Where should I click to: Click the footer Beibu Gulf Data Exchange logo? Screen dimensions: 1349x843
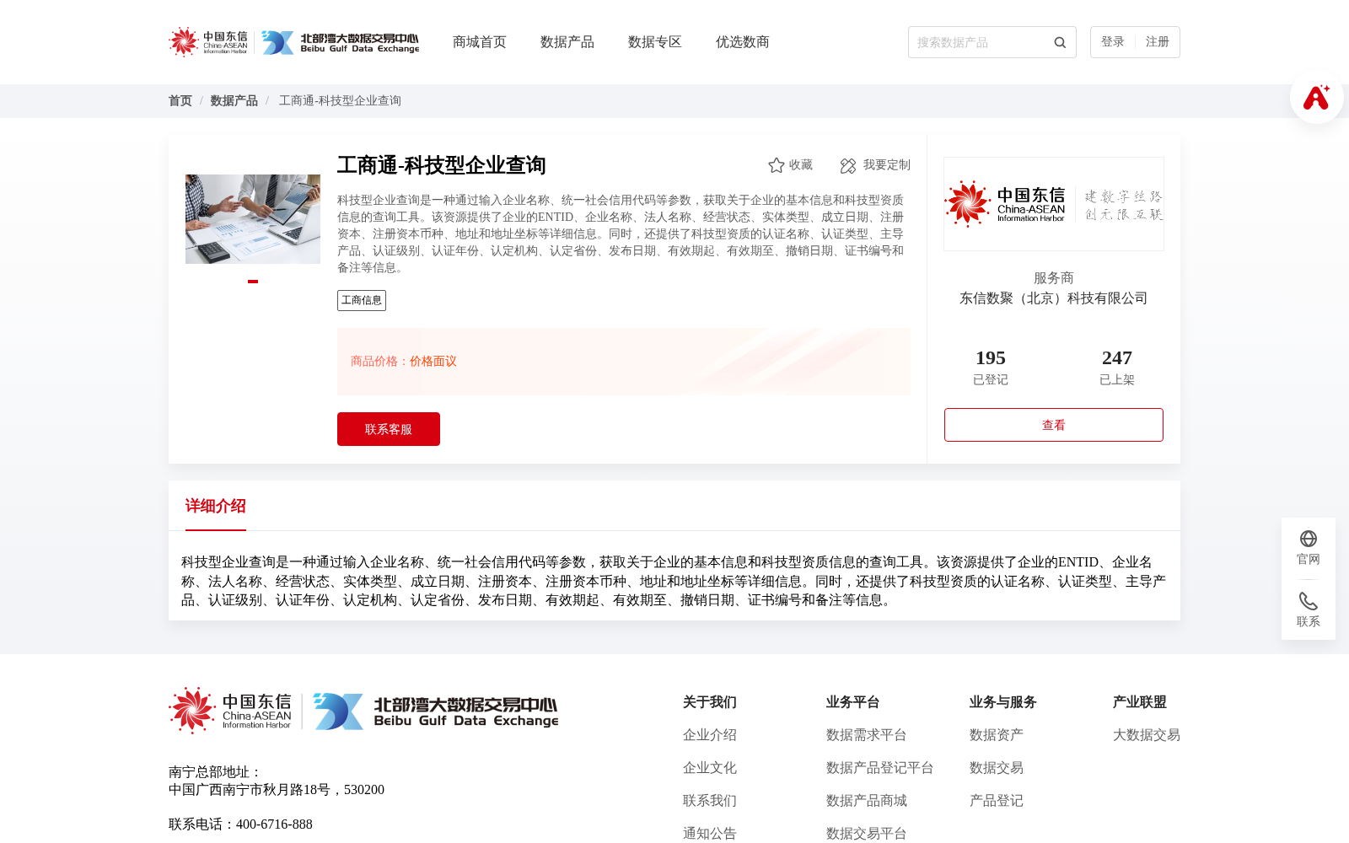click(436, 711)
